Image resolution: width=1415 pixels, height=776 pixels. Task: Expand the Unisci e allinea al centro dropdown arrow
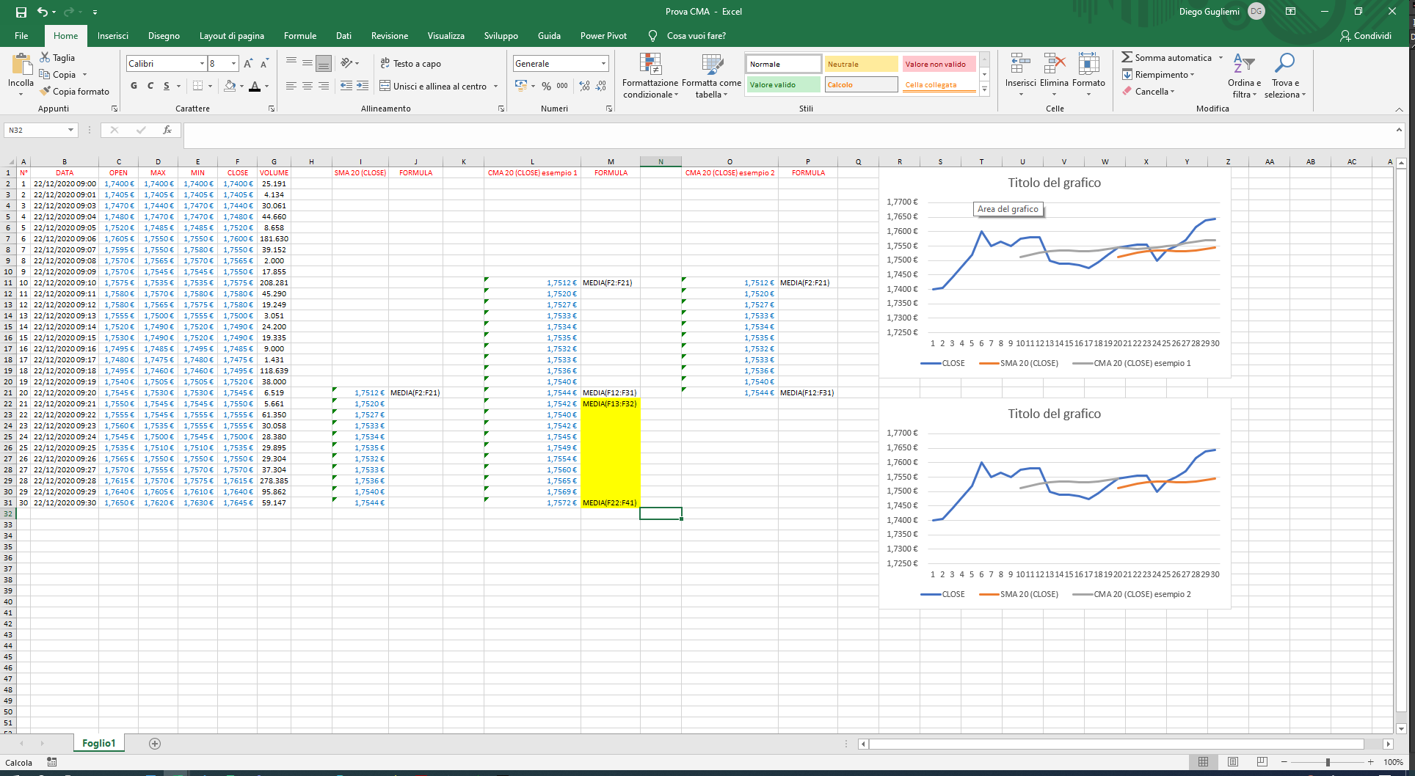click(x=495, y=87)
